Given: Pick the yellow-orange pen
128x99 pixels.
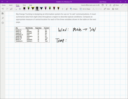Looking at the screenshot, I should 58,9.
